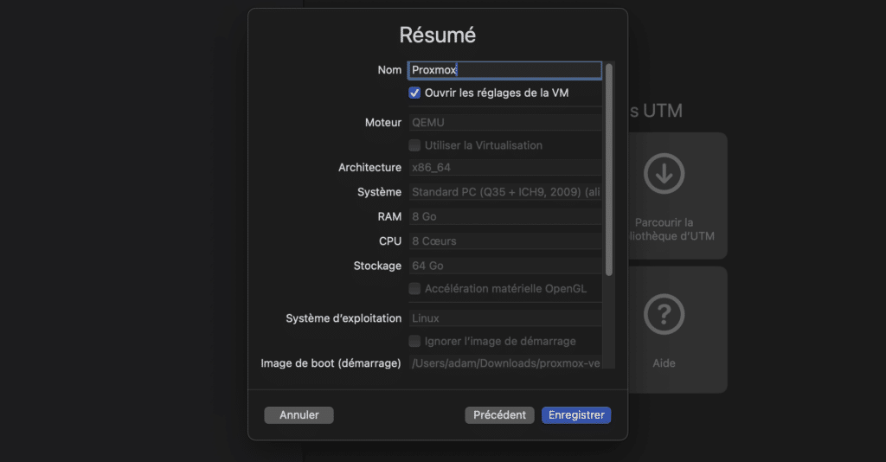The image size is (886, 462).
Task: Click Parcourir la bibliothèque d'UTM label
Action: point(671,229)
